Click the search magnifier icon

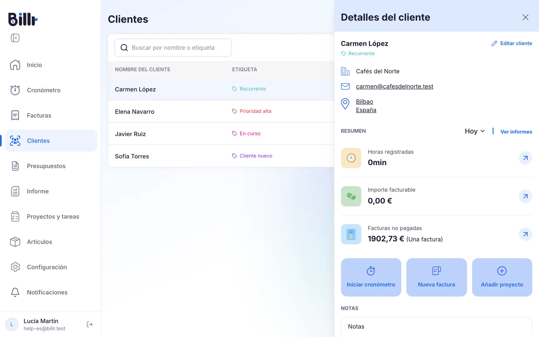[124, 48]
